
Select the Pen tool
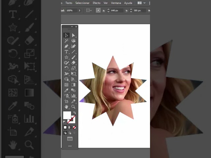(x=66, y=46)
